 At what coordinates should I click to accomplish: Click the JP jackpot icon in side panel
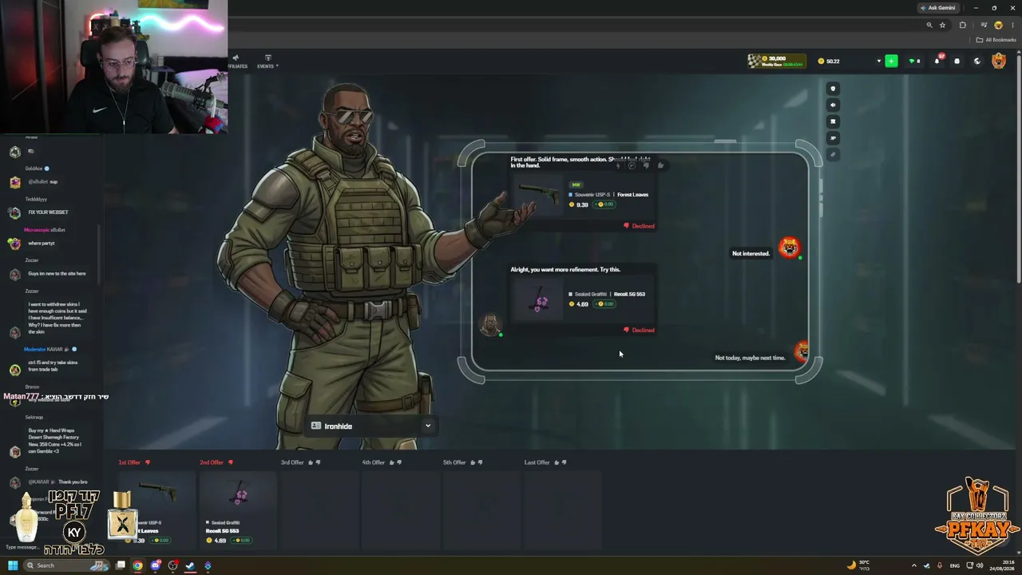tap(833, 138)
